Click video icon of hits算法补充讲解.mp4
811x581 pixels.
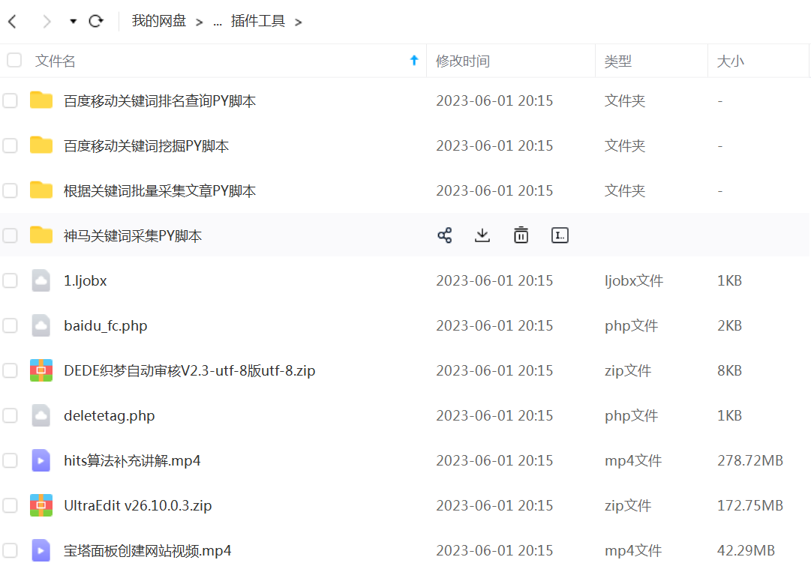(41, 460)
